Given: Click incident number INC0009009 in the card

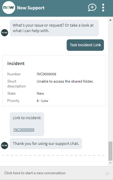Looking at the screenshot, I should coord(46,74).
